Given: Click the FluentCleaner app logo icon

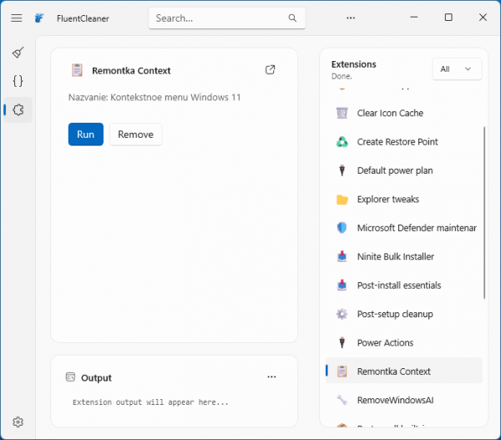Looking at the screenshot, I should point(39,18).
